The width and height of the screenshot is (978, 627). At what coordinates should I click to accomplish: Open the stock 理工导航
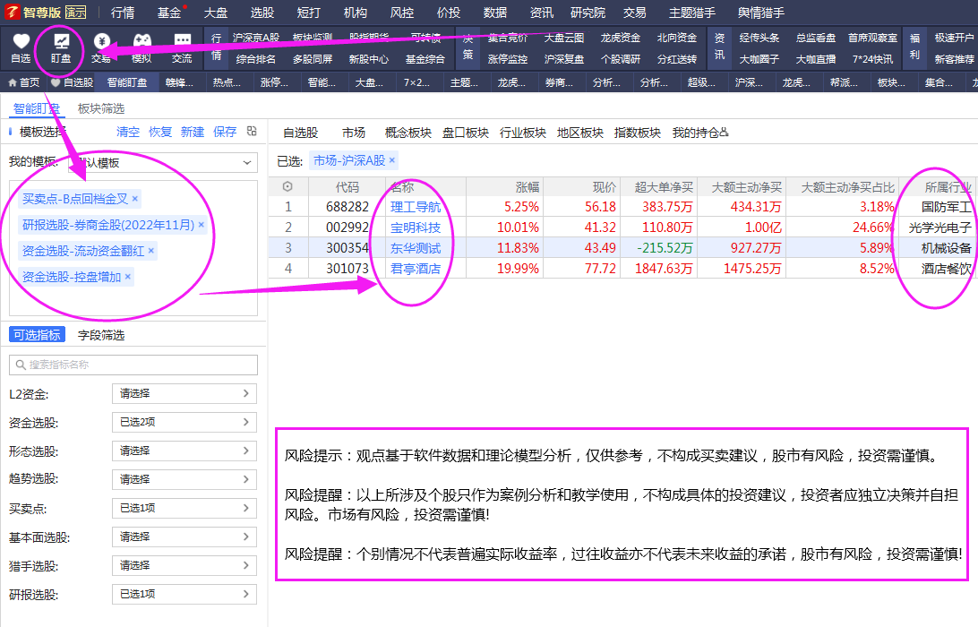[x=416, y=207]
